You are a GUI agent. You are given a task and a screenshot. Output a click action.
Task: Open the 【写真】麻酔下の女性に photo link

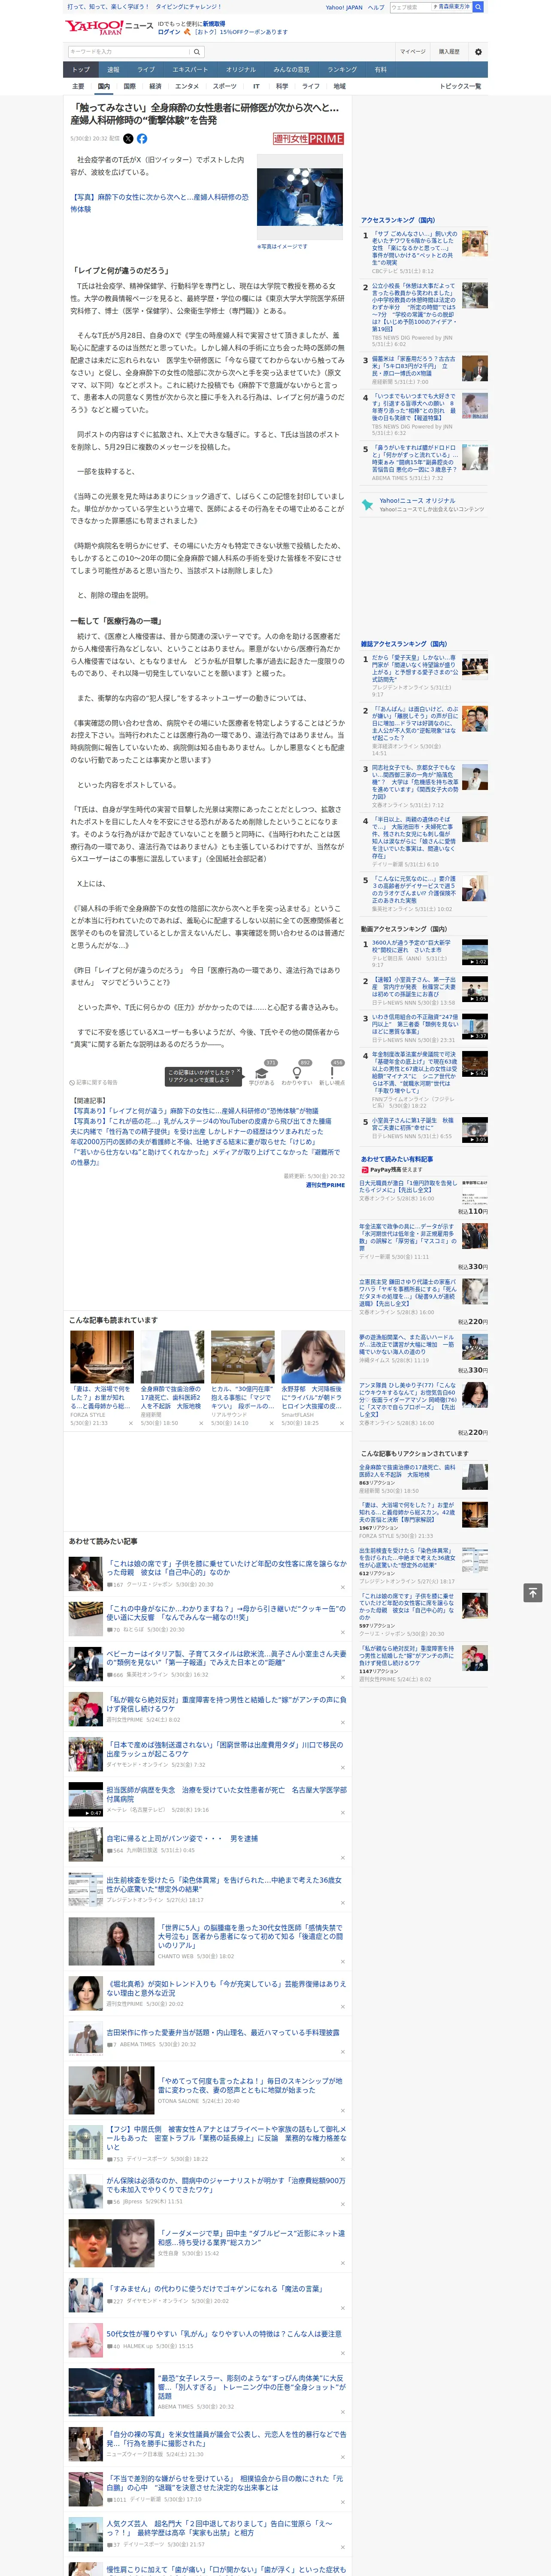pyautogui.click(x=159, y=203)
